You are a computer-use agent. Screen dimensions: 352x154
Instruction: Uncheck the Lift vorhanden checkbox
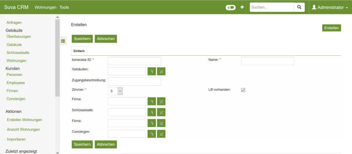243,90
